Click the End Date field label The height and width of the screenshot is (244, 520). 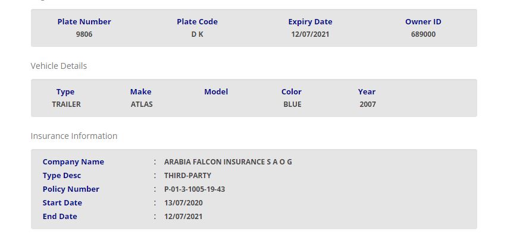click(x=60, y=217)
